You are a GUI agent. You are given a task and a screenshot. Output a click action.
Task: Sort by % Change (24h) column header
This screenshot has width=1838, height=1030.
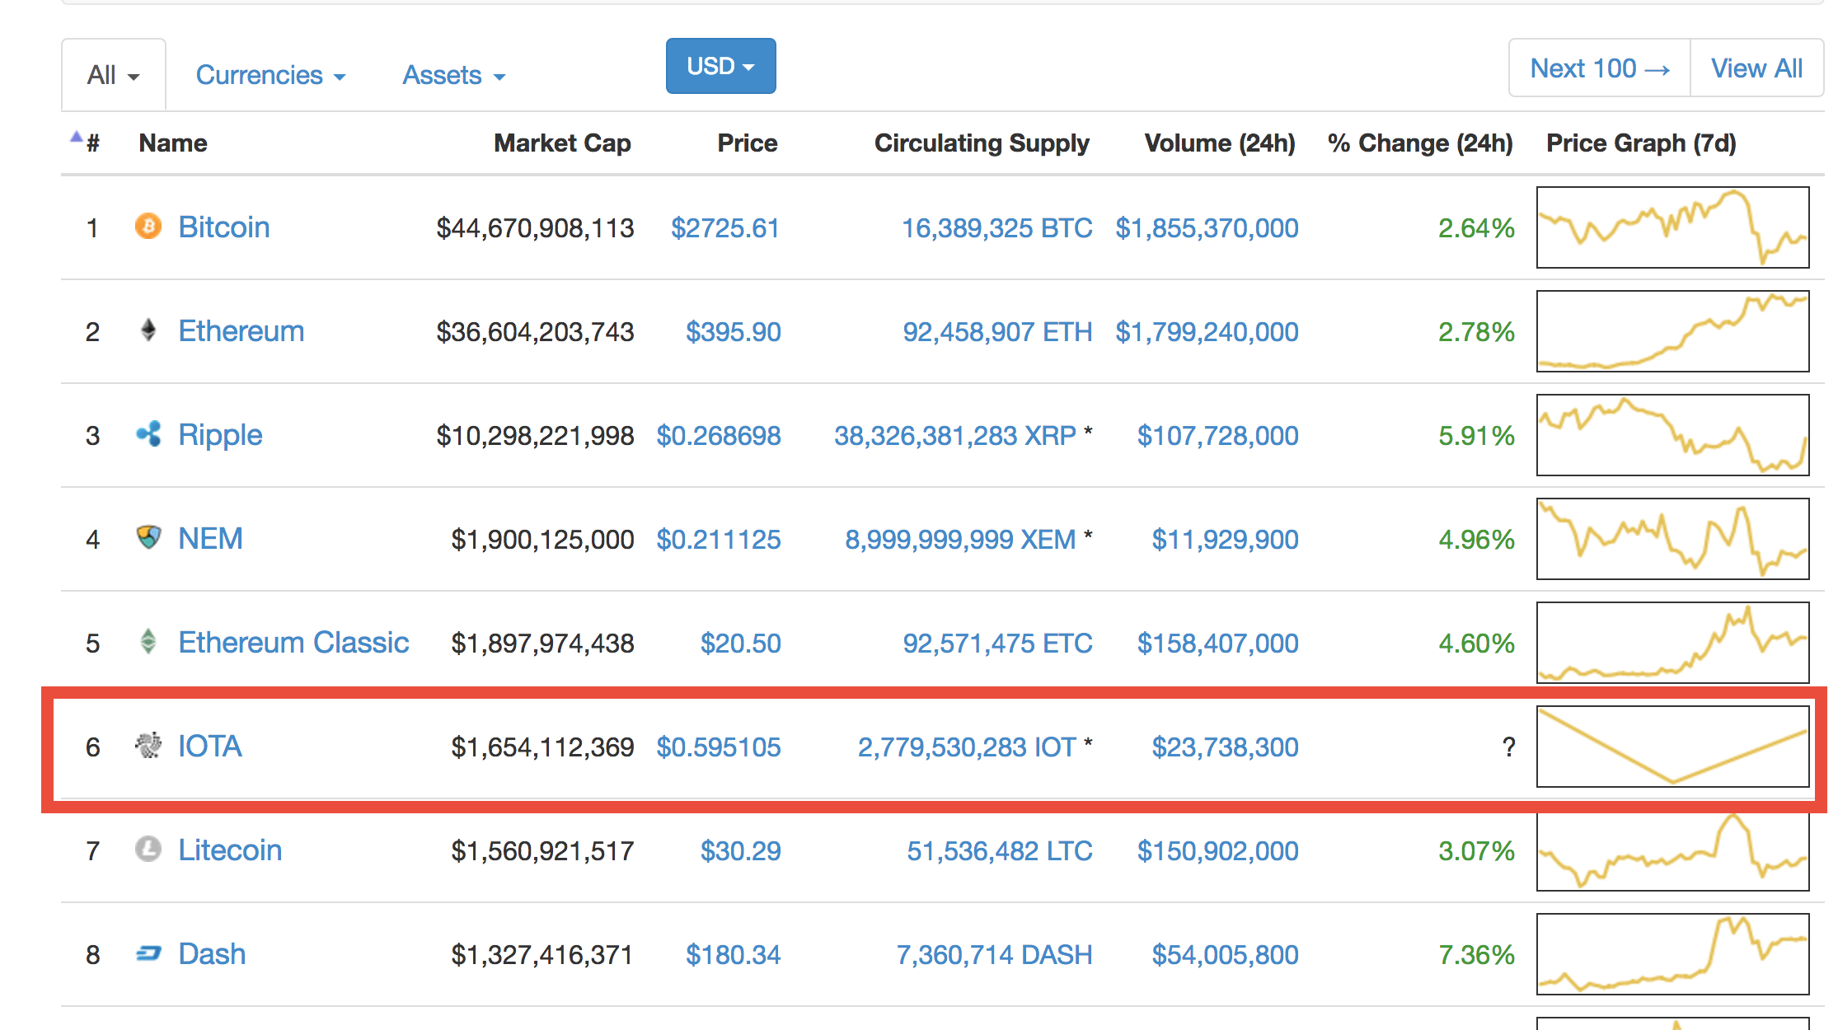[1420, 143]
